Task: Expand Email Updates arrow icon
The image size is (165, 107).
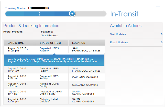Action: pos(161,42)
